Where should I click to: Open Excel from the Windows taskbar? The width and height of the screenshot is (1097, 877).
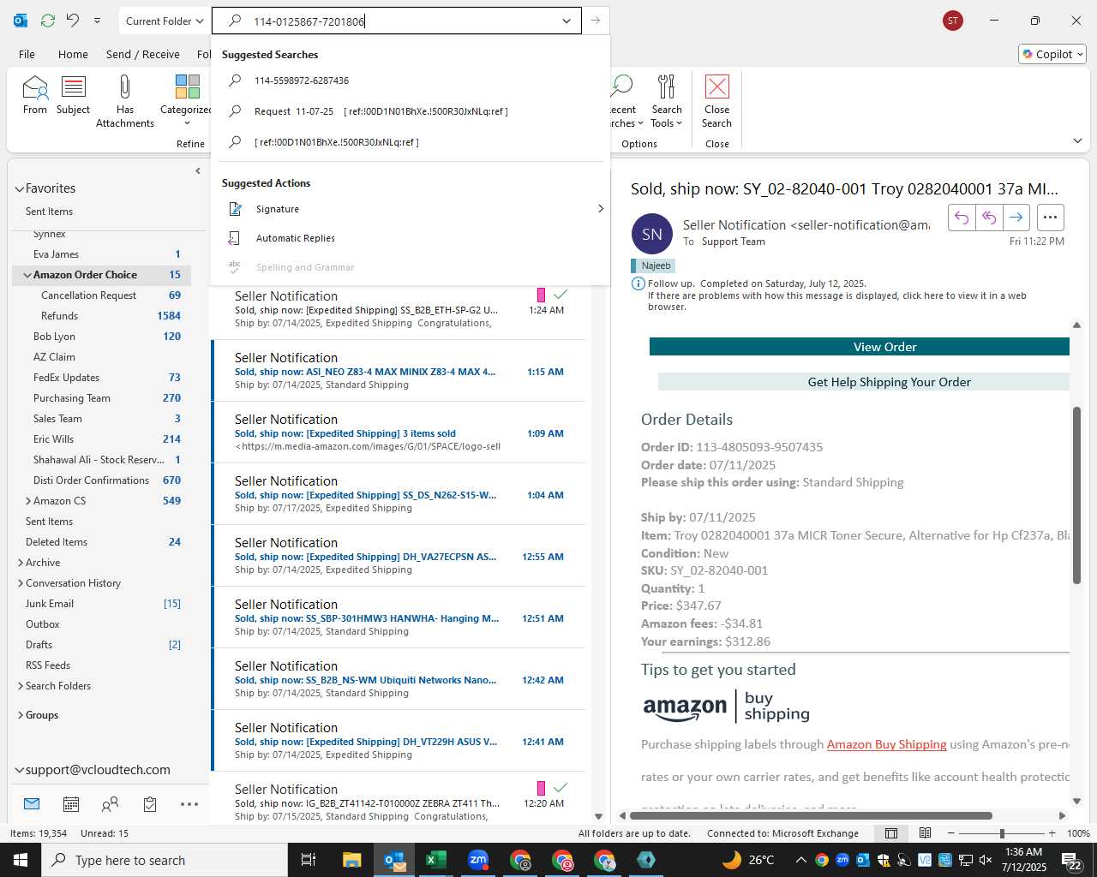coord(435,860)
